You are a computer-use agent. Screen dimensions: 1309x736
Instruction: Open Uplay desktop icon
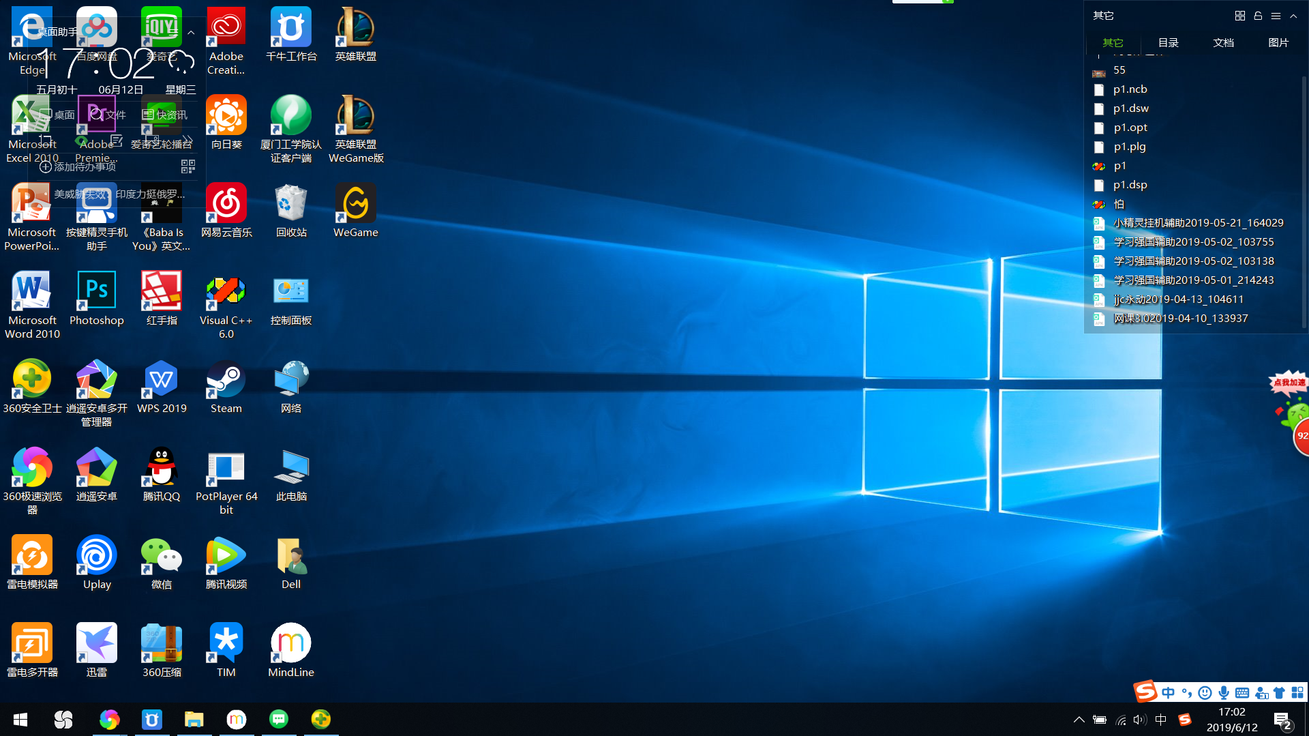click(x=97, y=563)
